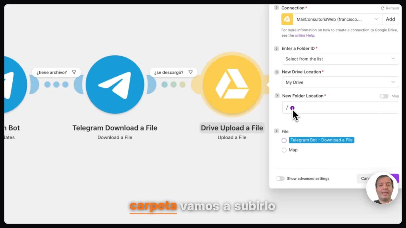Toggle the Map switch for New Folder Location
The image size is (406, 228).
(x=384, y=96)
